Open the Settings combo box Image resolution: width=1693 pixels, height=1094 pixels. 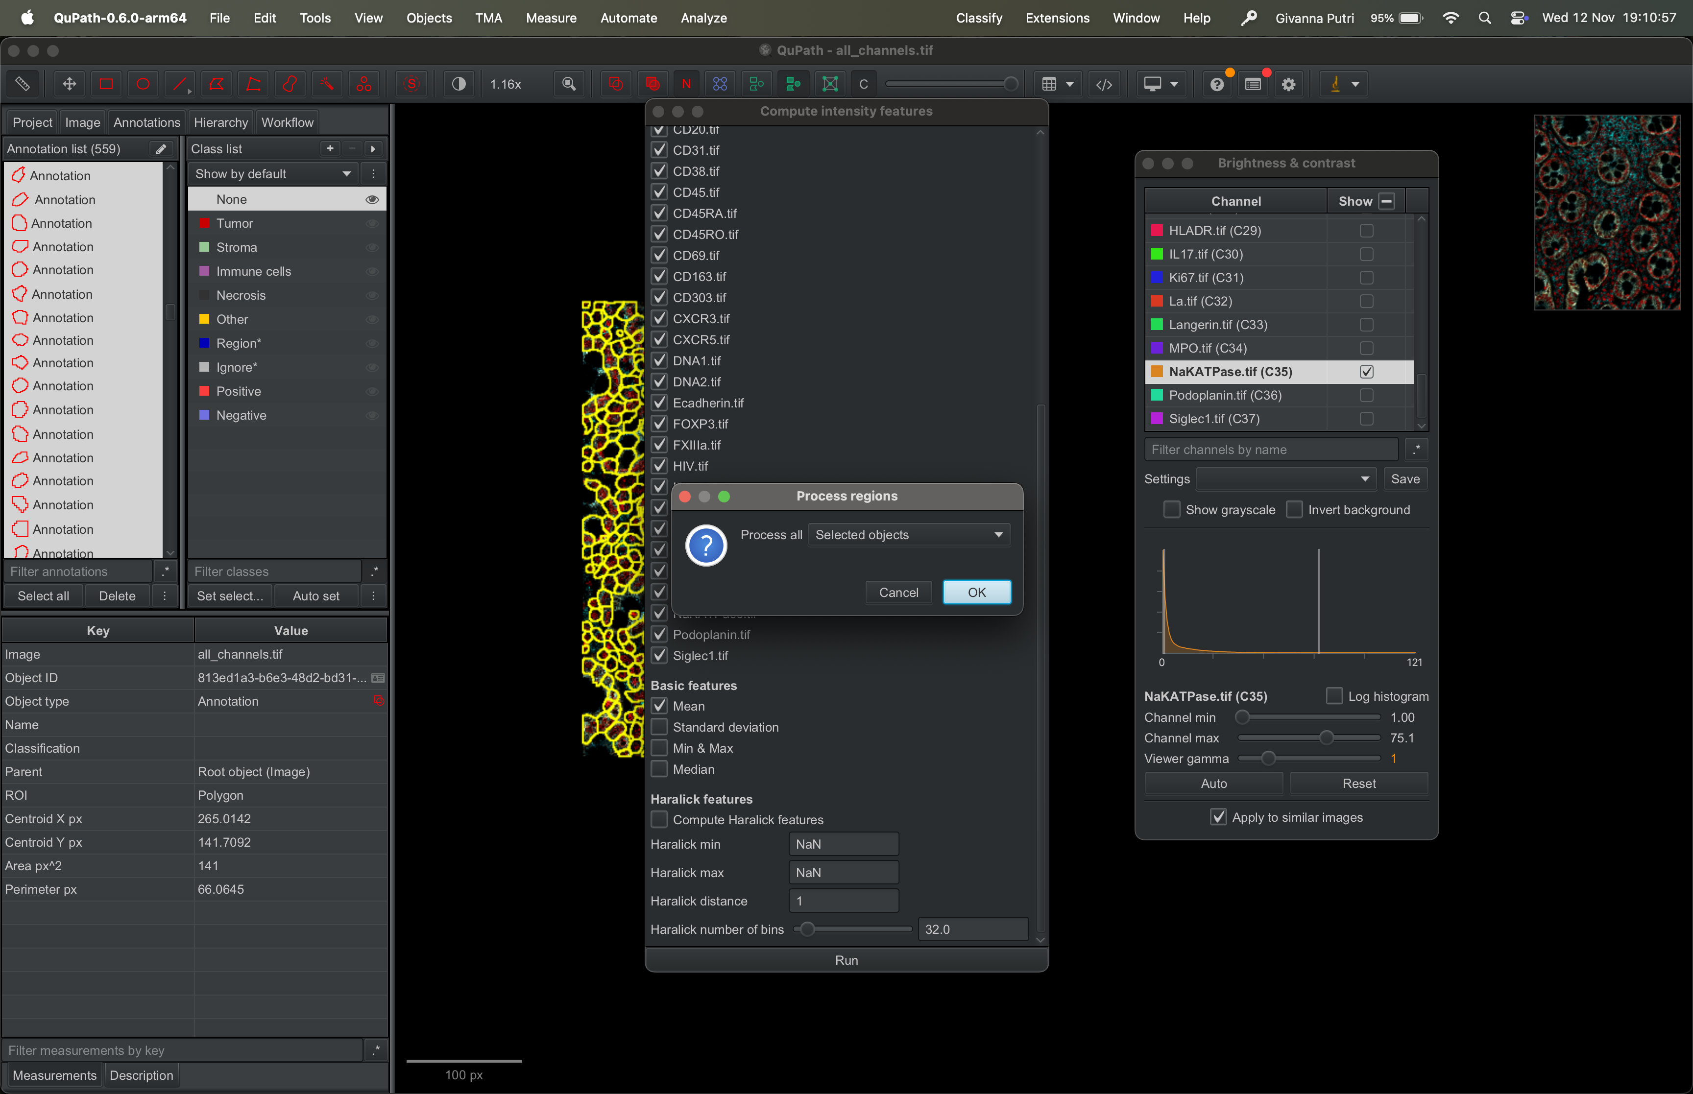coord(1285,479)
